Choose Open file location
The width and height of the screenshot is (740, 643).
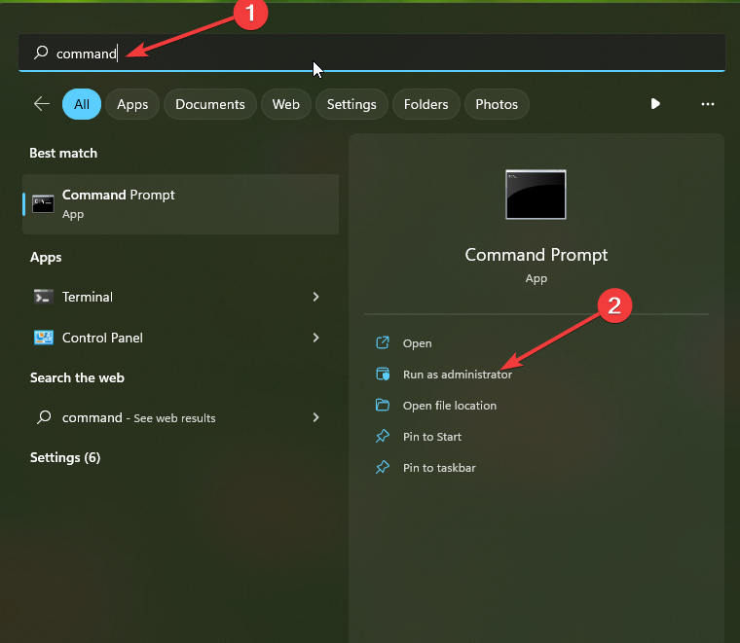tap(449, 406)
